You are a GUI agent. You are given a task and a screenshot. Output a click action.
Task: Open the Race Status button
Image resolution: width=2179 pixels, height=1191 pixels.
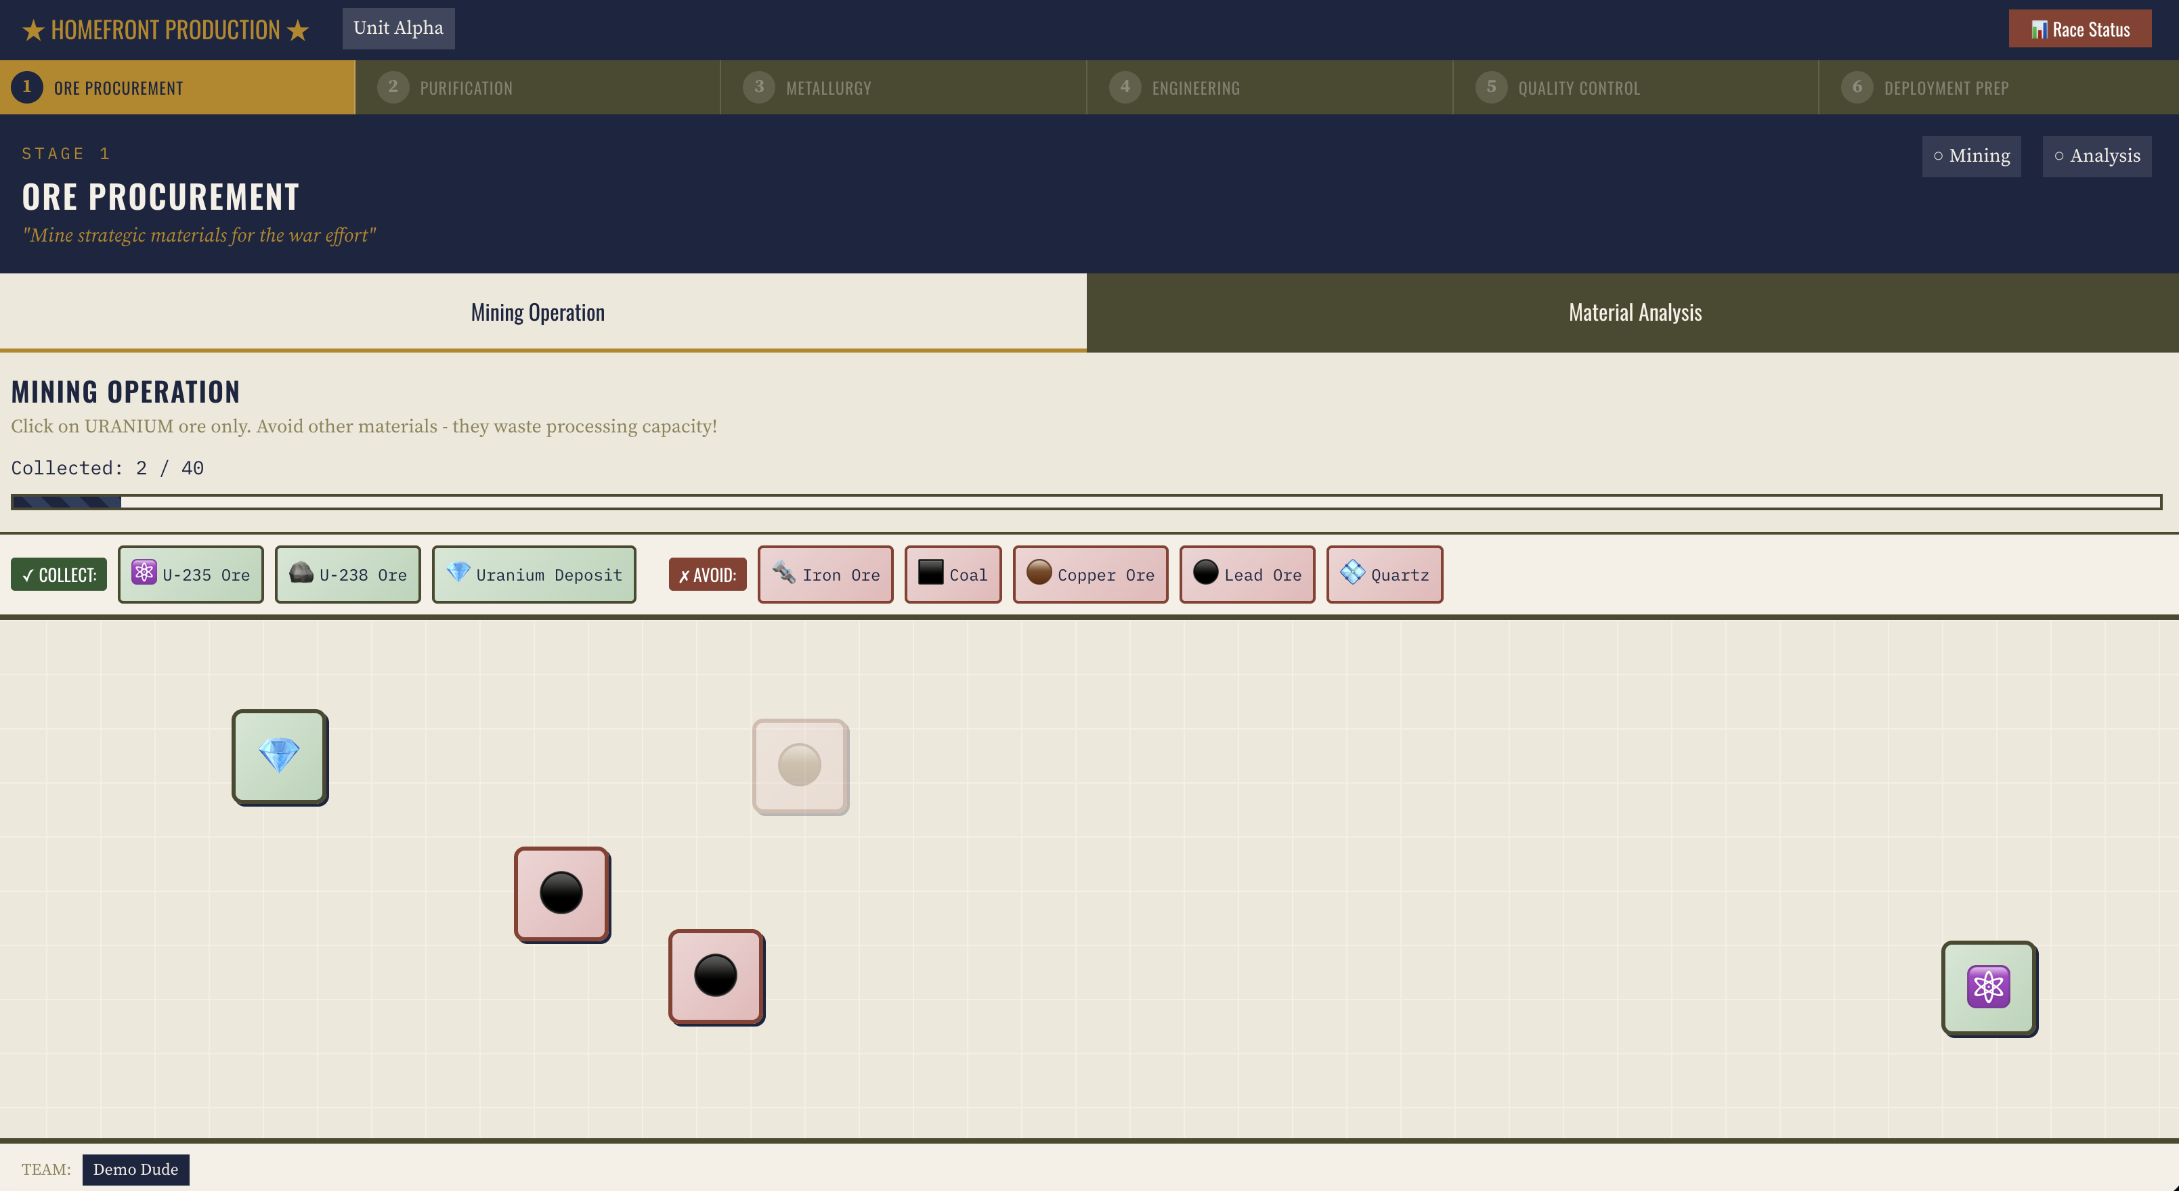pos(2079,30)
